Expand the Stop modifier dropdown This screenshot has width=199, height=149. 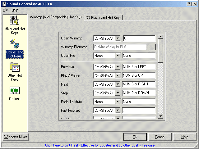click(118, 93)
